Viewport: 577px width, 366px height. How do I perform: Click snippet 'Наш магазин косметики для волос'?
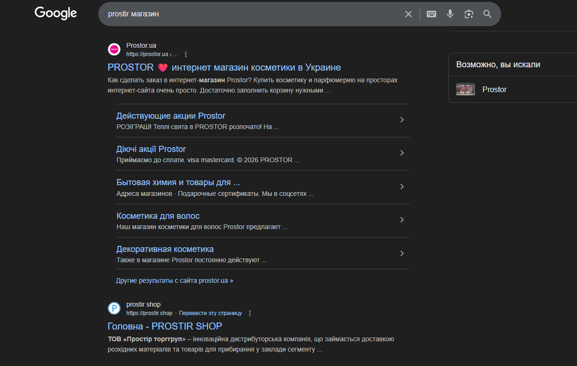click(202, 227)
